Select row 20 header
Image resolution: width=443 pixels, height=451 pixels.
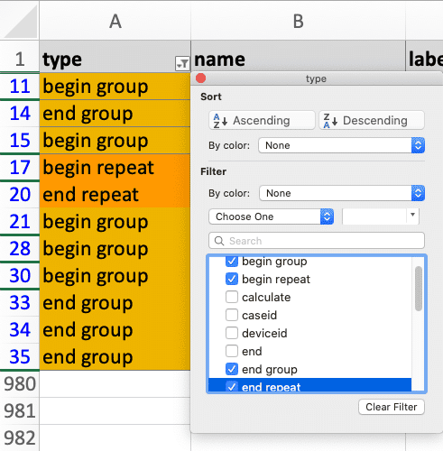[20, 195]
